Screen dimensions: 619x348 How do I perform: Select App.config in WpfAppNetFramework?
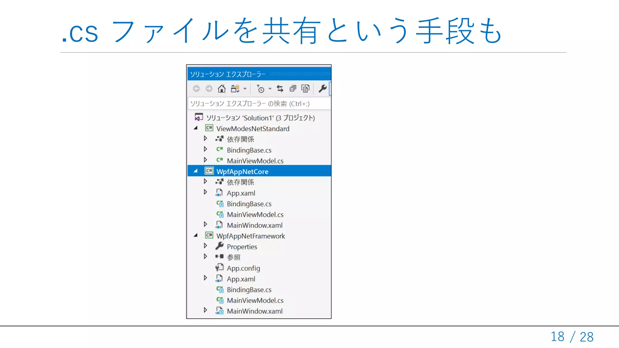[243, 268]
